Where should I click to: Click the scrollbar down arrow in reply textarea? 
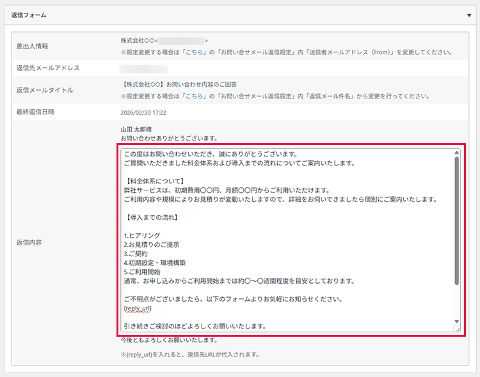(x=456, y=321)
